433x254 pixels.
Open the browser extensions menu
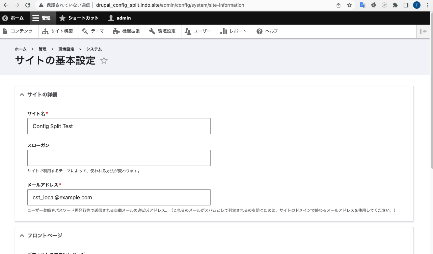click(395, 5)
